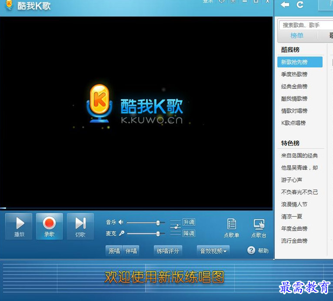Open the 清凉一夏 list
The width and height of the screenshot is (333, 301).
pyautogui.click(x=291, y=217)
